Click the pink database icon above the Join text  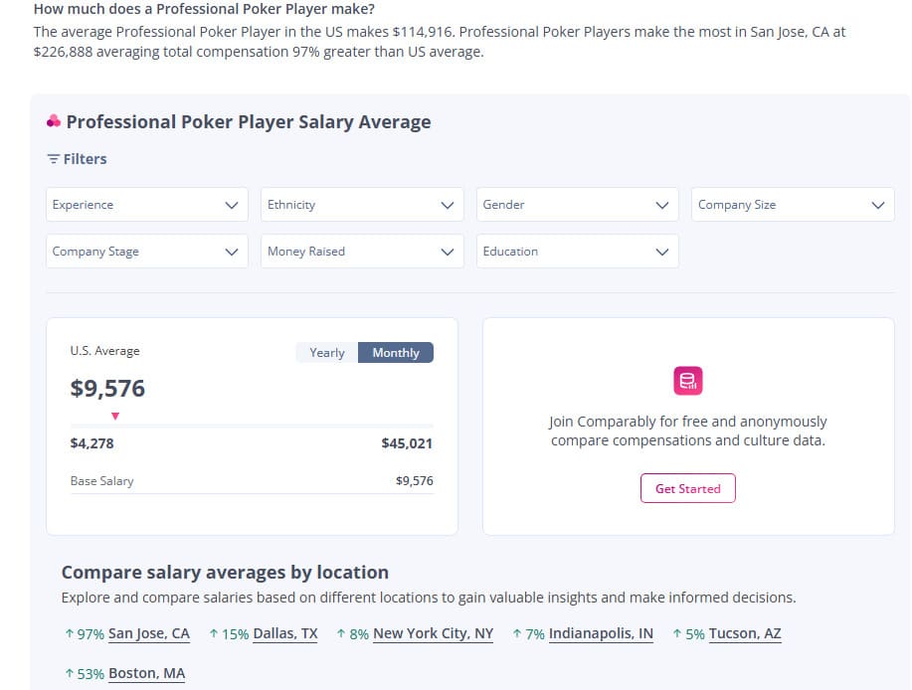[x=687, y=380]
